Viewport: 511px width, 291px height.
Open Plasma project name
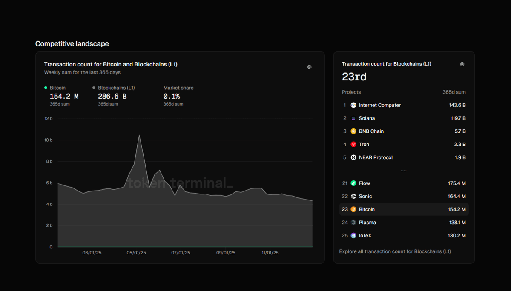pyautogui.click(x=367, y=223)
